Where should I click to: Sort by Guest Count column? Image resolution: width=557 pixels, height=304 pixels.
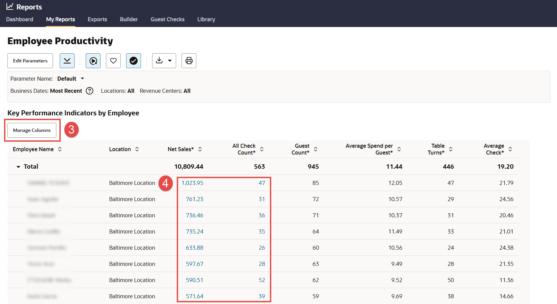(316, 149)
